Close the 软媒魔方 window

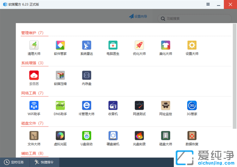[x=230, y=4]
